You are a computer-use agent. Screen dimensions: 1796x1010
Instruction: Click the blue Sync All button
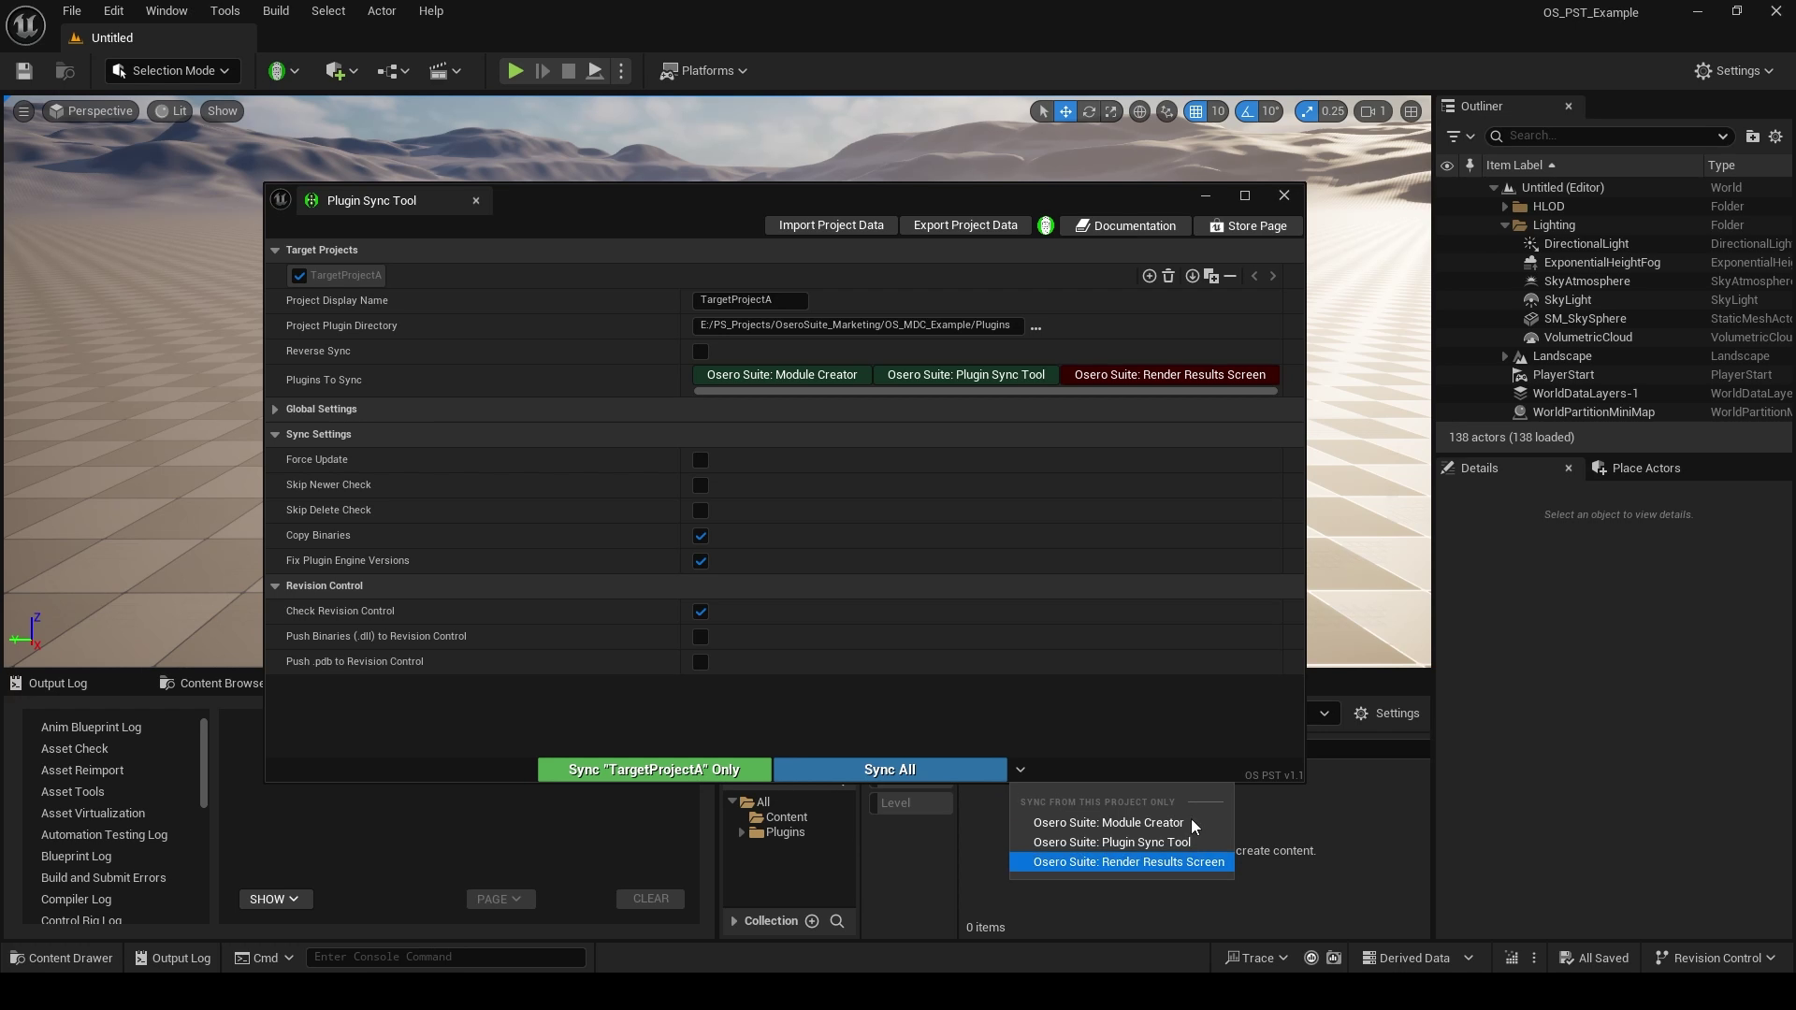click(x=890, y=770)
